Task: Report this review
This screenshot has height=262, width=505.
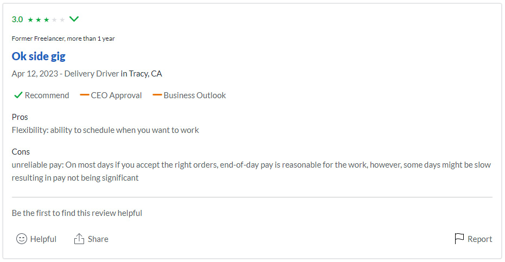Action: click(x=473, y=239)
